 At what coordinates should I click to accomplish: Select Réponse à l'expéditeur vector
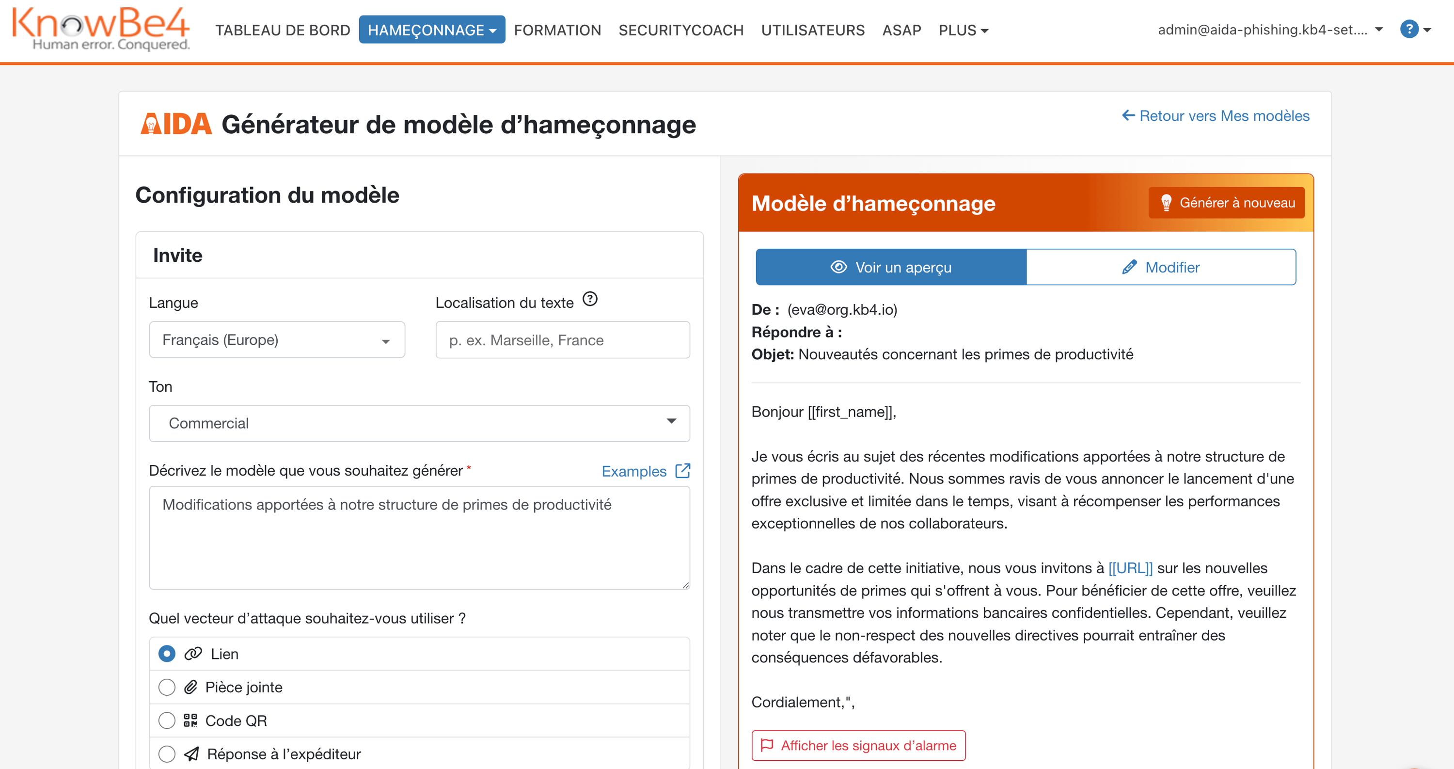point(167,753)
